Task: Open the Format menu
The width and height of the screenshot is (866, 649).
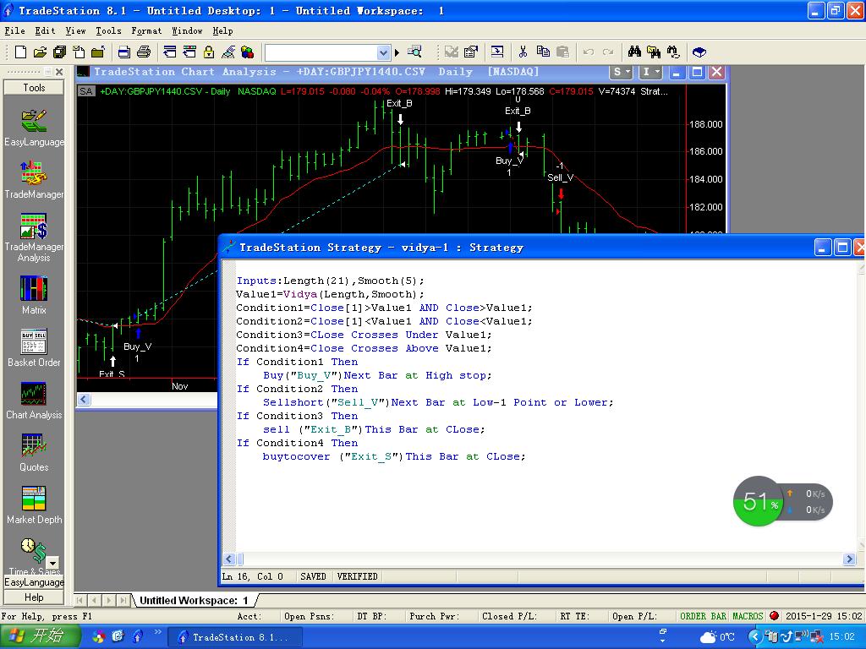Action: point(146,31)
